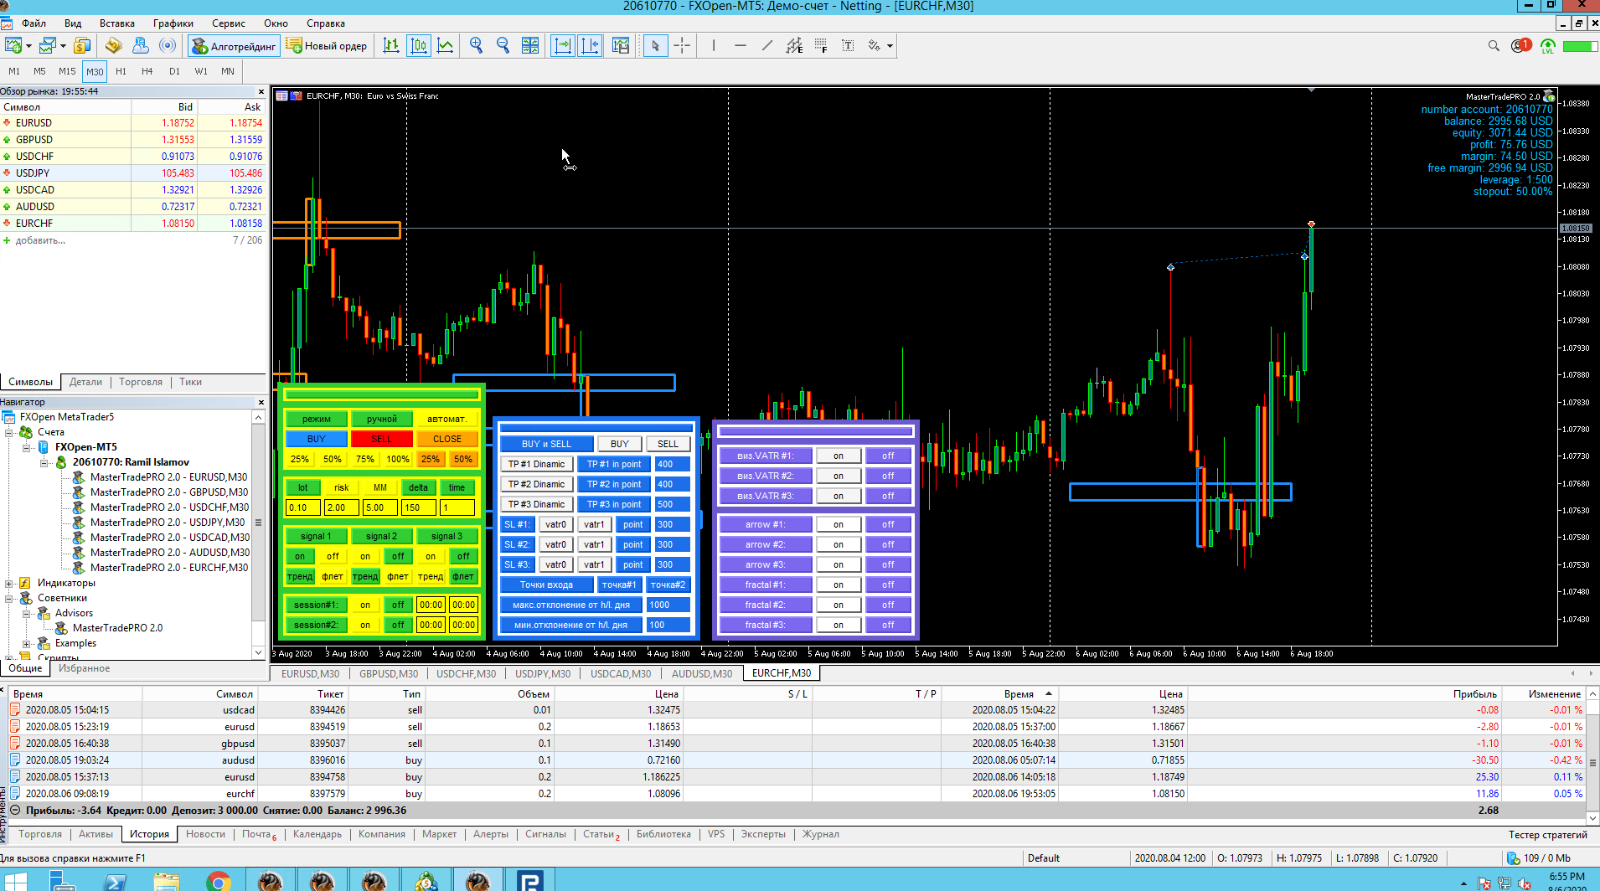
Task: Open the Windows Start menu
Action: [15, 881]
